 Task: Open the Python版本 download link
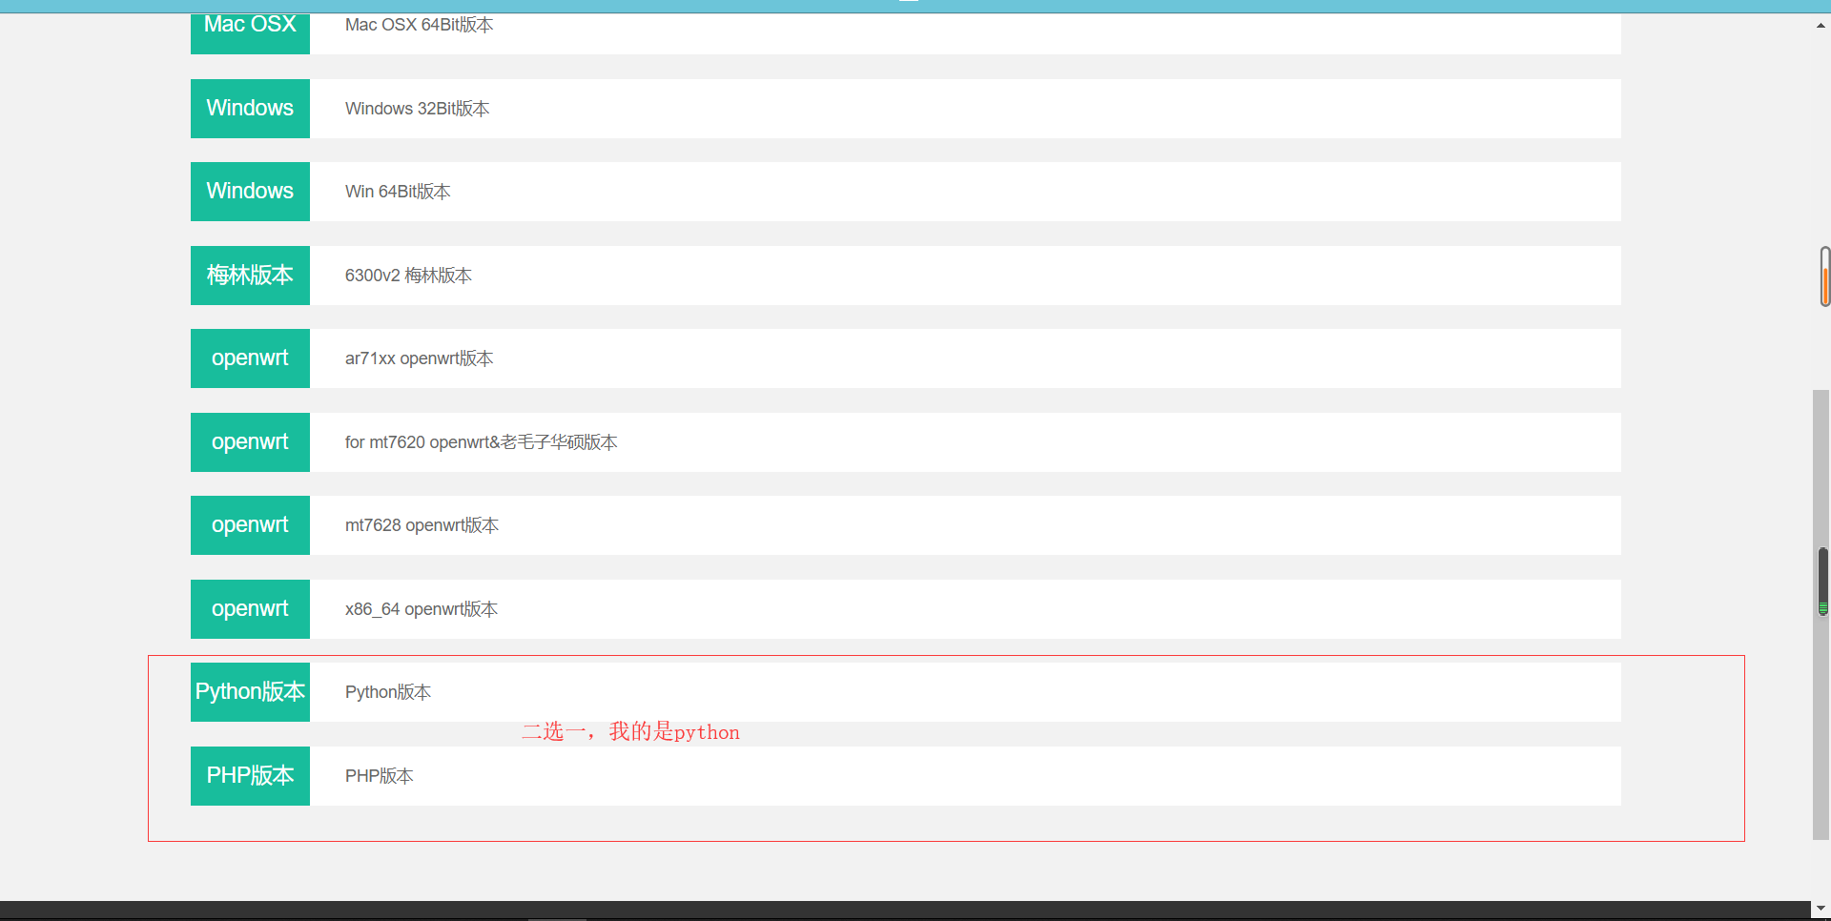pos(387,692)
